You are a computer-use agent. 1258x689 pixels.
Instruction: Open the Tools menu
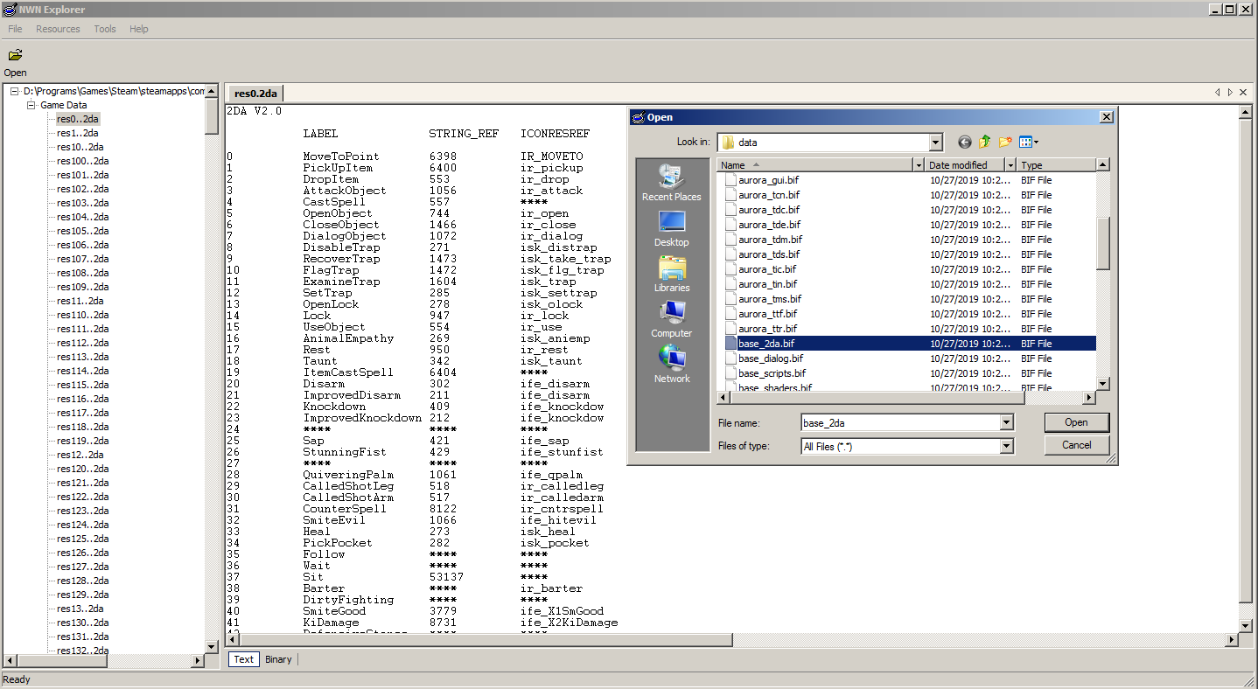tap(105, 29)
